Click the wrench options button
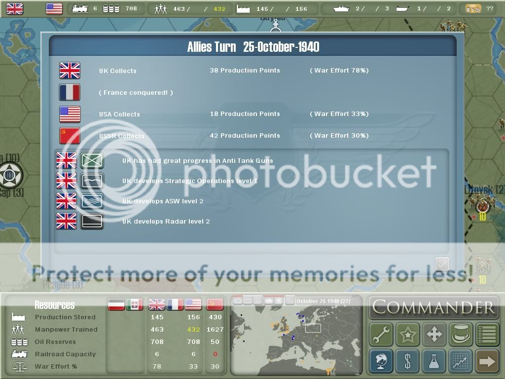 pos(381,335)
